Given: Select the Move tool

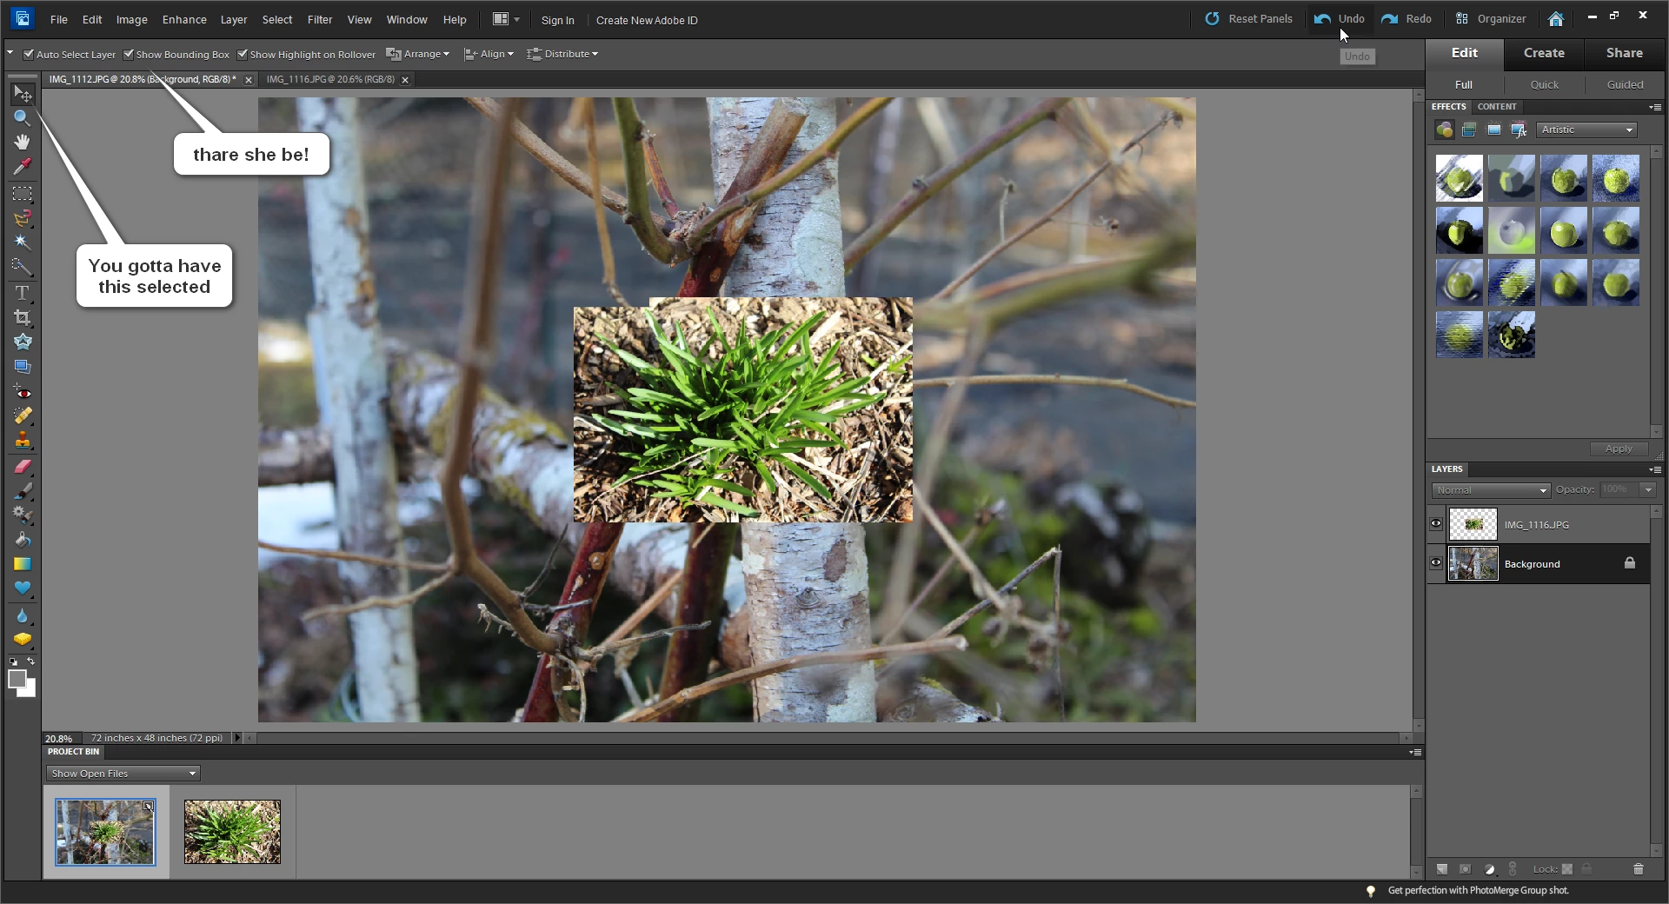Looking at the screenshot, I should click(23, 93).
